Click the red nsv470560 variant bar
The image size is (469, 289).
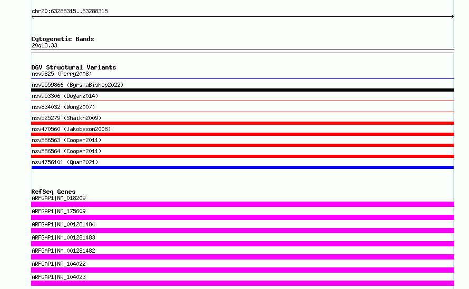coord(242,134)
